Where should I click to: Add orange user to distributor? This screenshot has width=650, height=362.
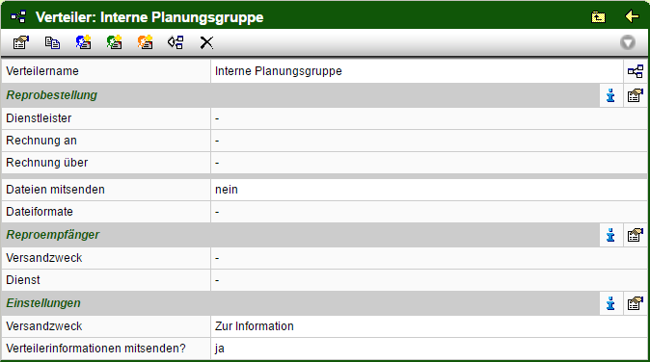[145, 42]
